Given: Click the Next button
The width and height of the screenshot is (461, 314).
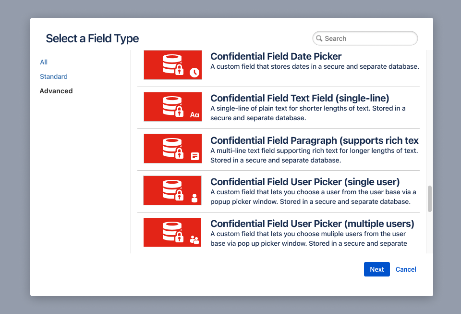Looking at the screenshot, I should coord(376,269).
